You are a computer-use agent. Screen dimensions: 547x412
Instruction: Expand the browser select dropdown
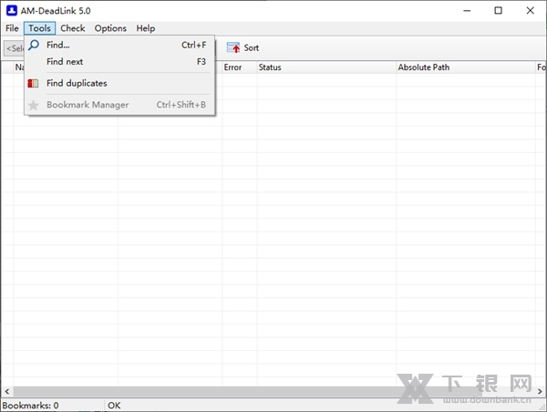click(x=14, y=48)
